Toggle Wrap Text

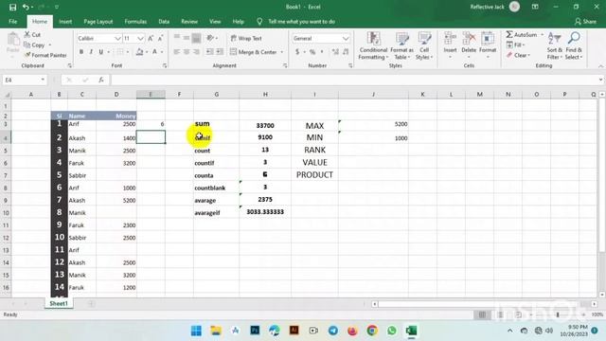pos(246,38)
